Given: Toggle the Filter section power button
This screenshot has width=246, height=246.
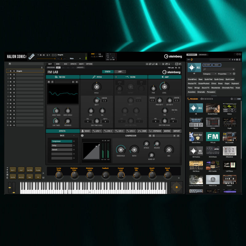Looking at the screenshot, I should click(116, 77).
